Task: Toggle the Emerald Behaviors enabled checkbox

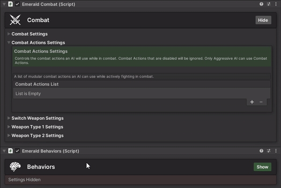Action: (17, 151)
